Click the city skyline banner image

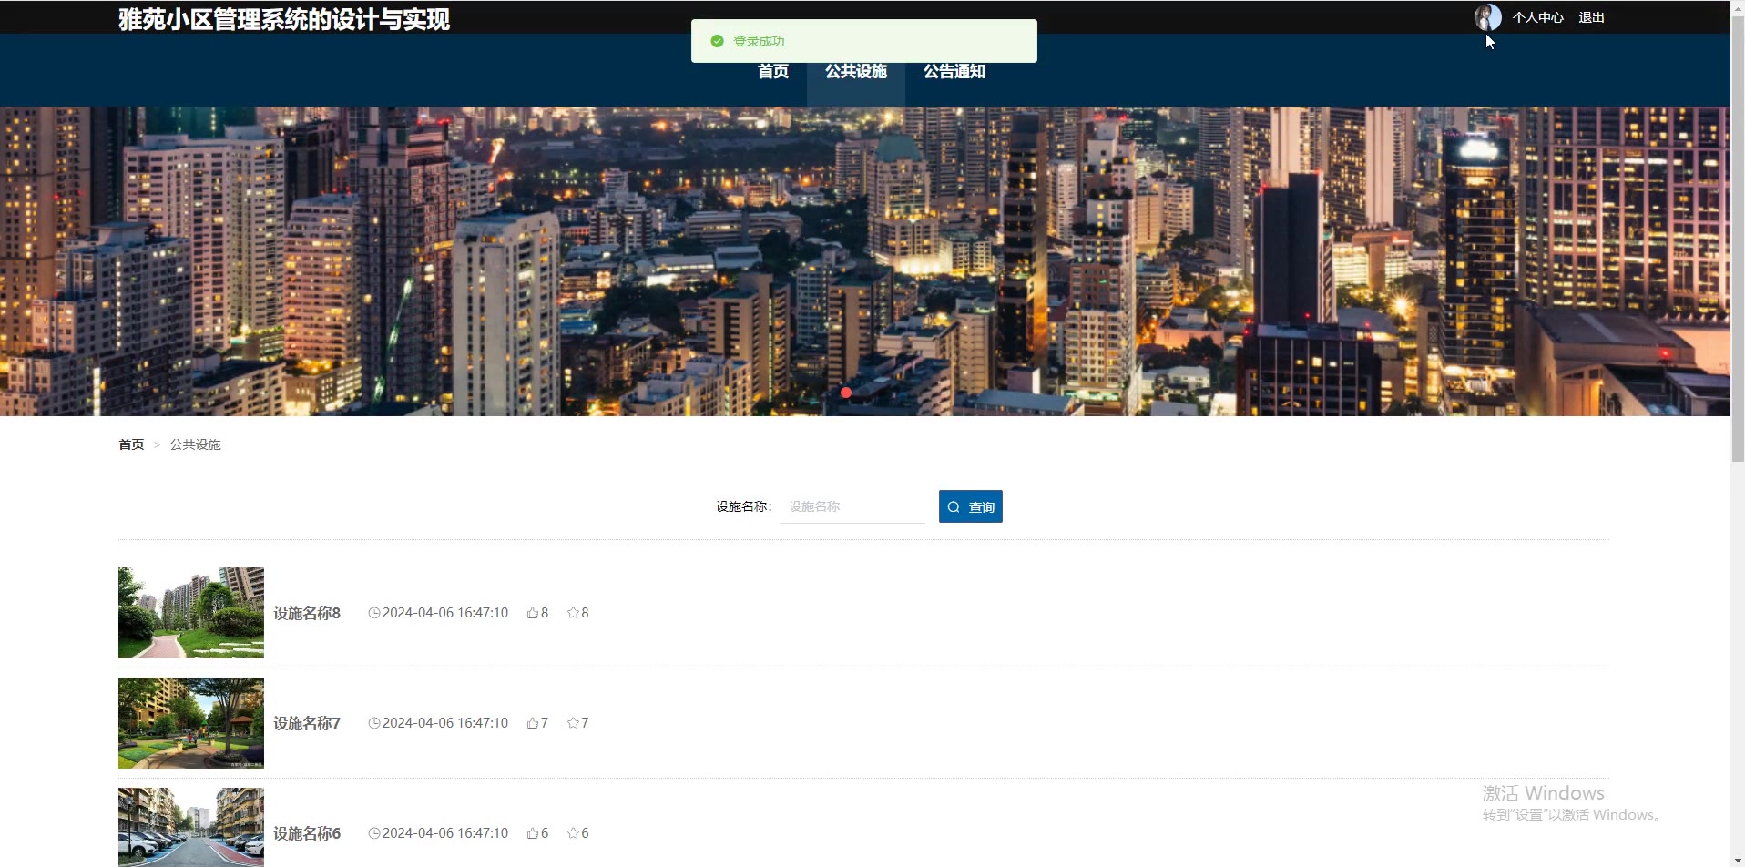pos(865,261)
